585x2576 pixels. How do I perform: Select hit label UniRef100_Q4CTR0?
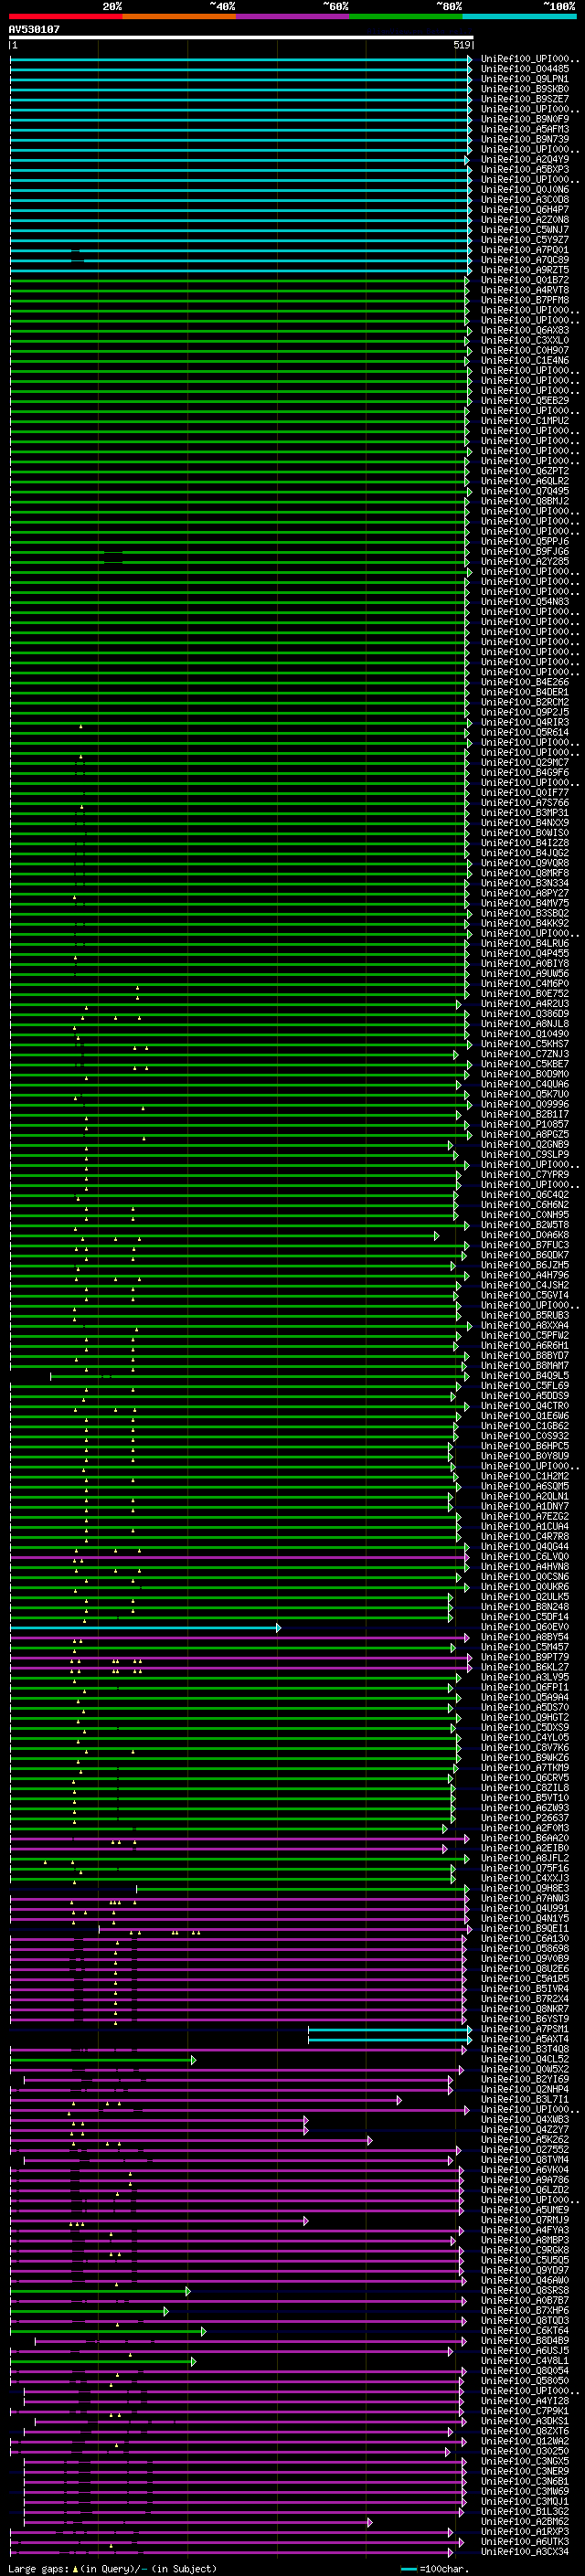pyautogui.click(x=525, y=1406)
